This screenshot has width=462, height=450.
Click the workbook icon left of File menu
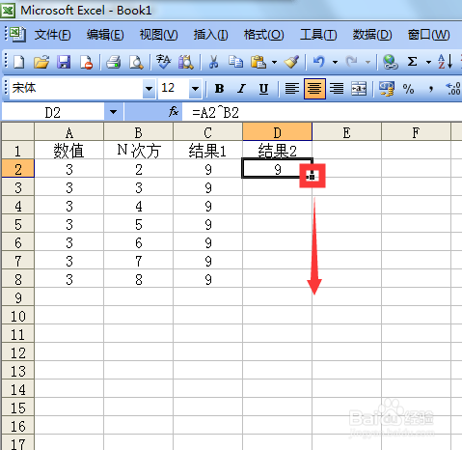(x=17, y=34)
